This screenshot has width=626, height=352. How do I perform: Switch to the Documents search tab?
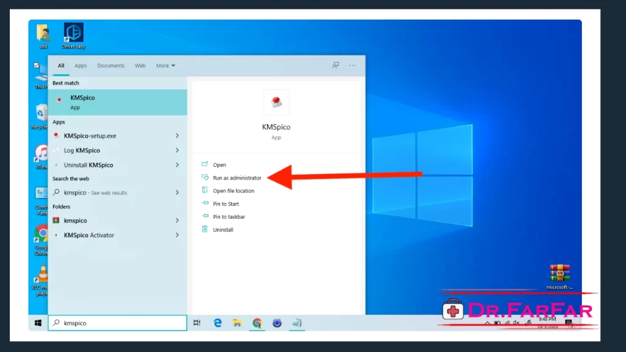(x=111, y=65)
